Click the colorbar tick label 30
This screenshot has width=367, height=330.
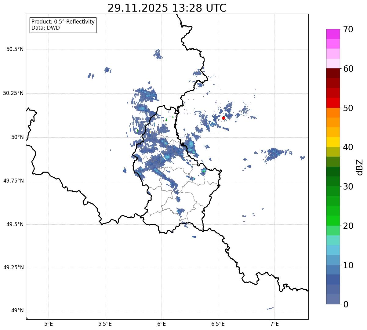[348, 187]
